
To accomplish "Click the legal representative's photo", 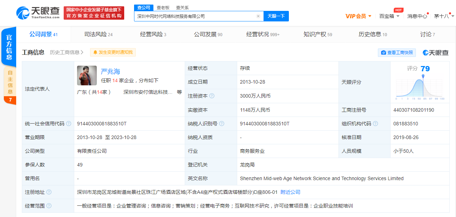I will pyautogui.click(x=87, y=75).
